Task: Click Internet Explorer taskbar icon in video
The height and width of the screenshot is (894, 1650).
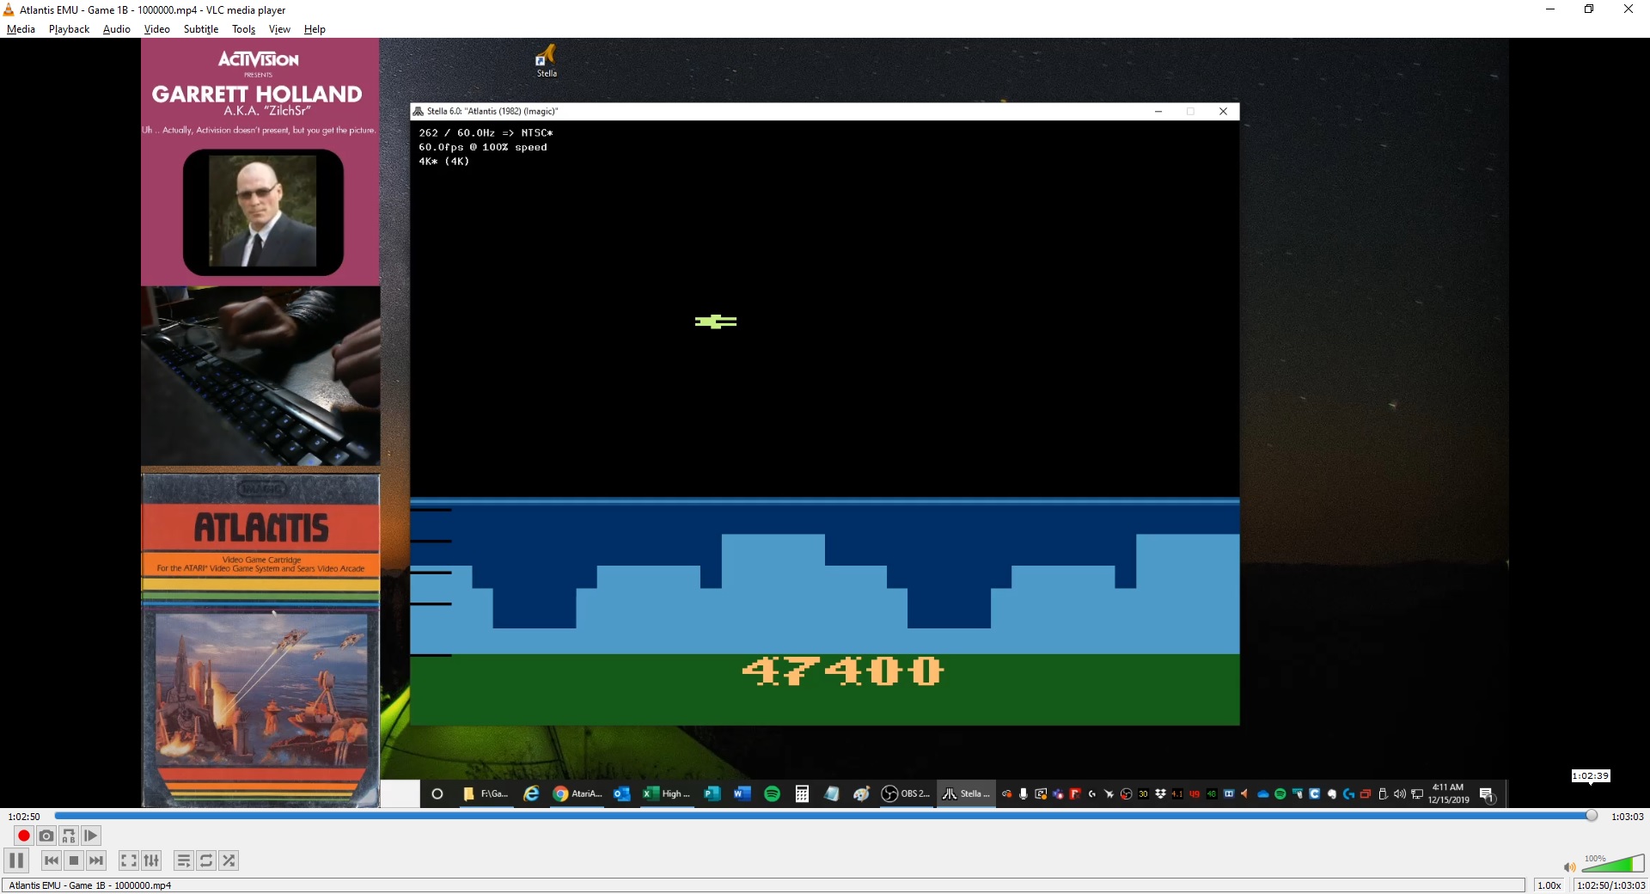Action: (532, 793)
